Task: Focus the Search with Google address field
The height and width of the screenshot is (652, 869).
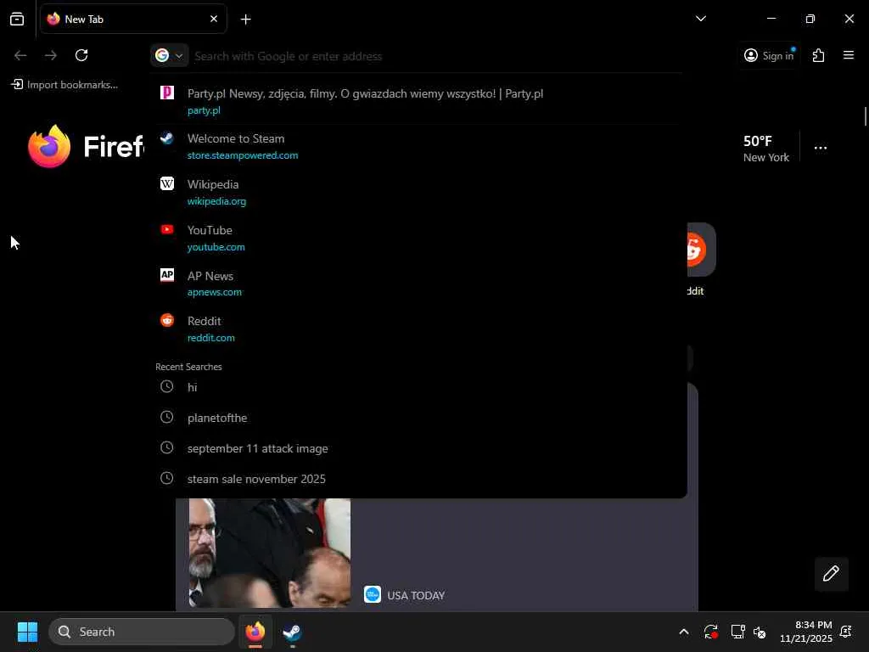Action: (x=435, y=56)
